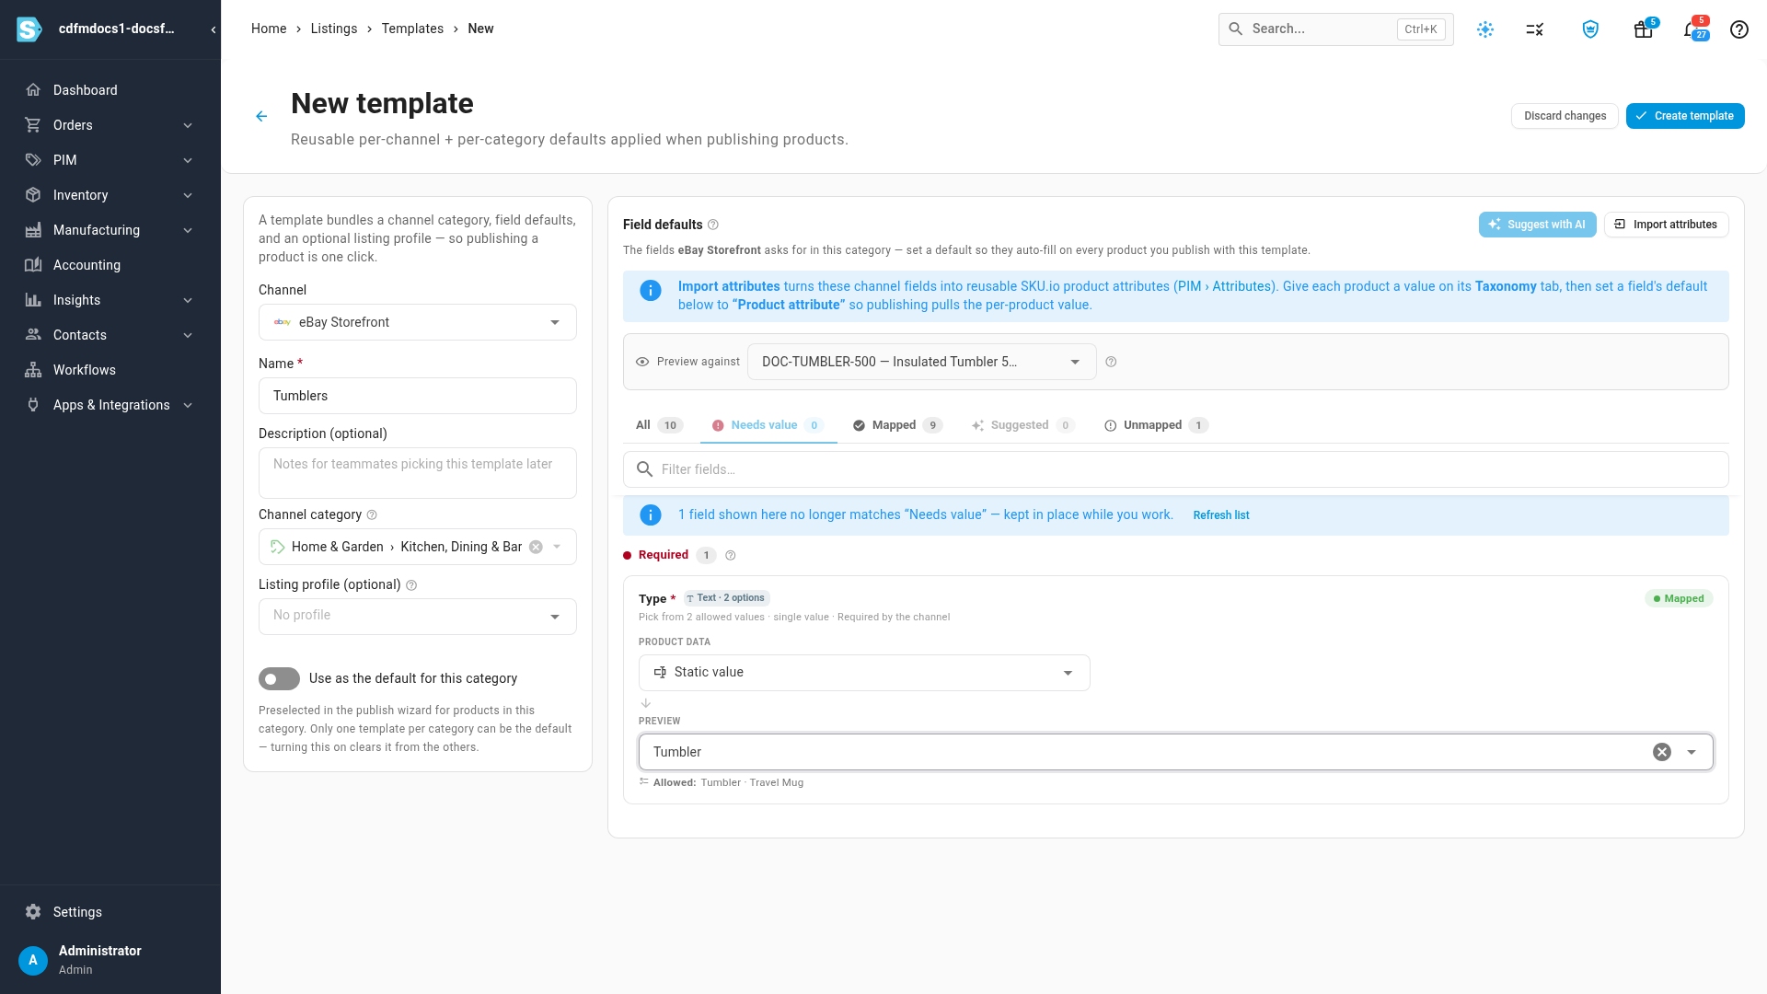1767x994 pixels.
Task: Open the preview against product dropdown
Action: 921,362
